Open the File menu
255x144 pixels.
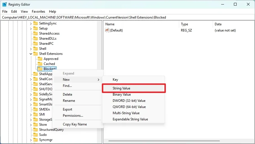click(x=5, y=12)
